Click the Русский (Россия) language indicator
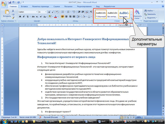Viewport: 166px width, 124px height. 51,117
